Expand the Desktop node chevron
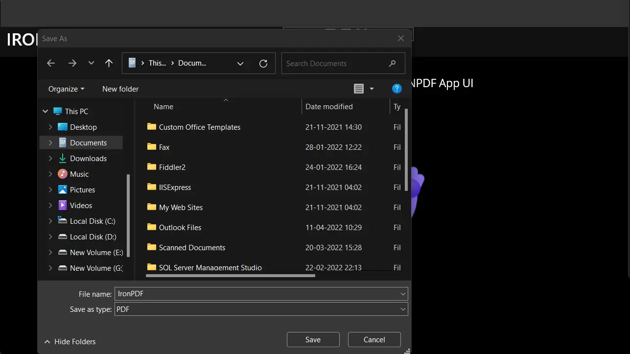 coord(50,127)
